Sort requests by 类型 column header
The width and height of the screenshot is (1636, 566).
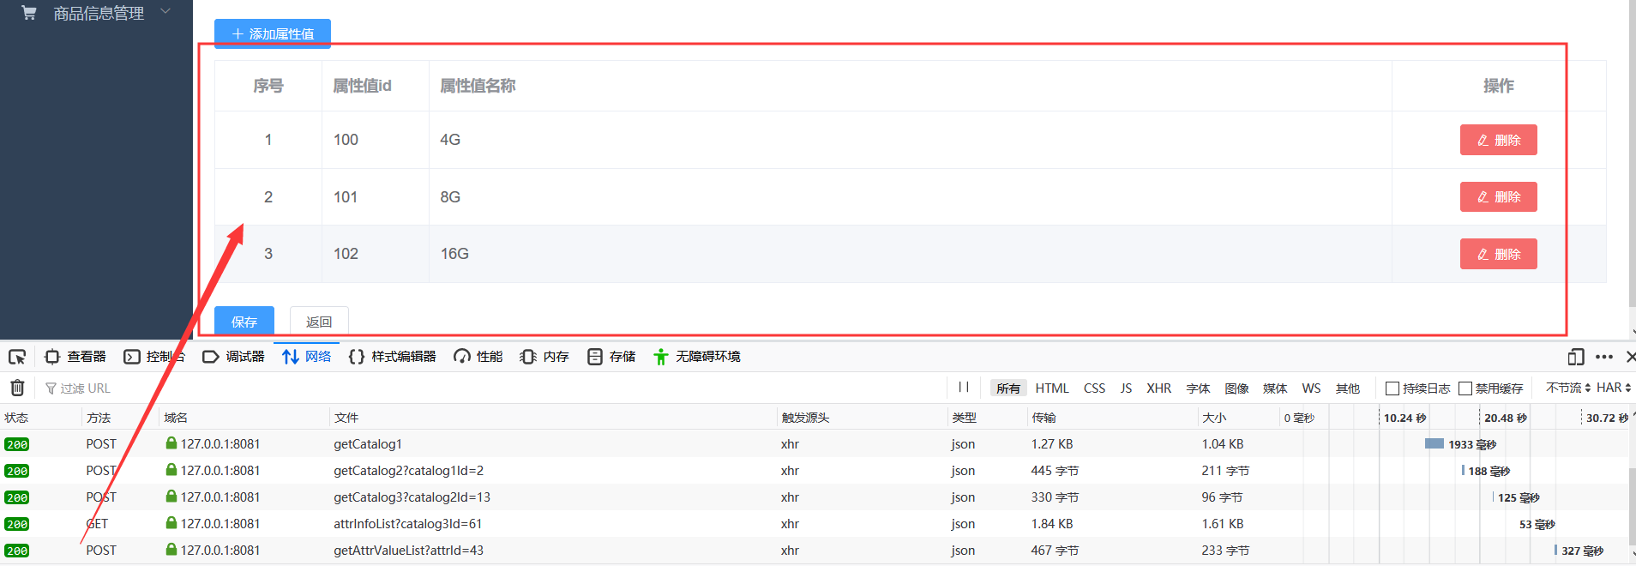pyautogui.click(x=987, y=418)
